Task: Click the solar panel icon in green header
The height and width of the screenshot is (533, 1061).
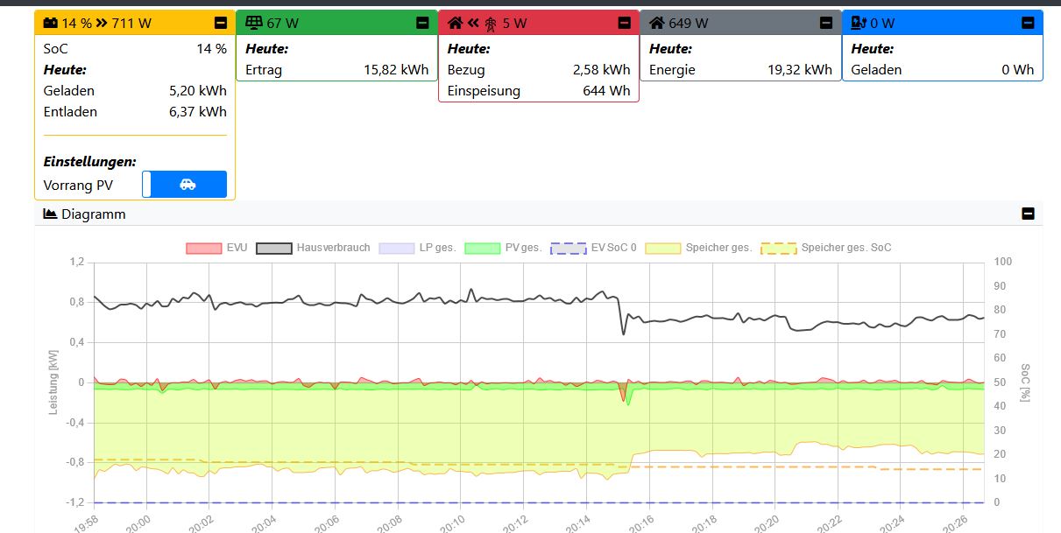Action: pos(254,23)
